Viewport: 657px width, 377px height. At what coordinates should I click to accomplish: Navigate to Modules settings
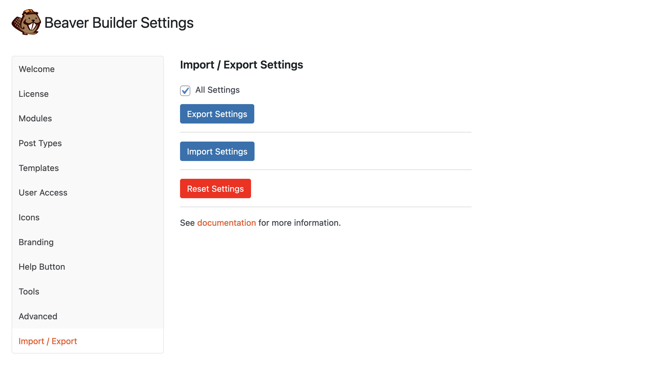(x=35, y=118)
